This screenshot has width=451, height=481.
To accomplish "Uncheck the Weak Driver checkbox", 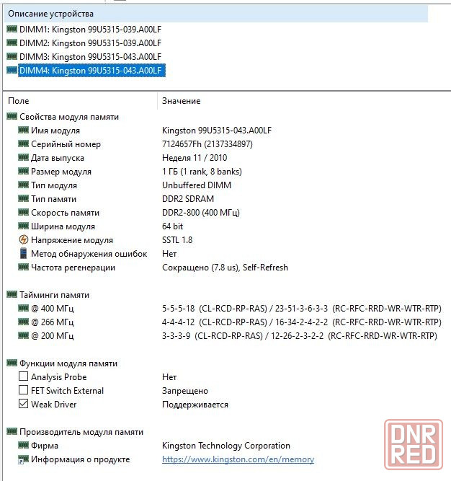I will tap(23, 404).
